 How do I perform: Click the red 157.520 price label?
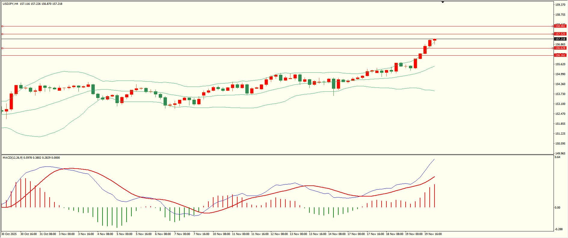click(x=560, y=34)
